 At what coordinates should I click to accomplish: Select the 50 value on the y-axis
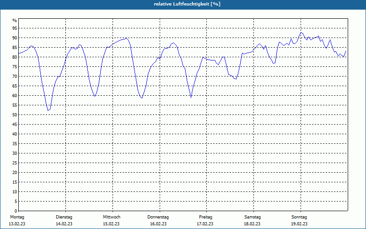click(15, 115)
